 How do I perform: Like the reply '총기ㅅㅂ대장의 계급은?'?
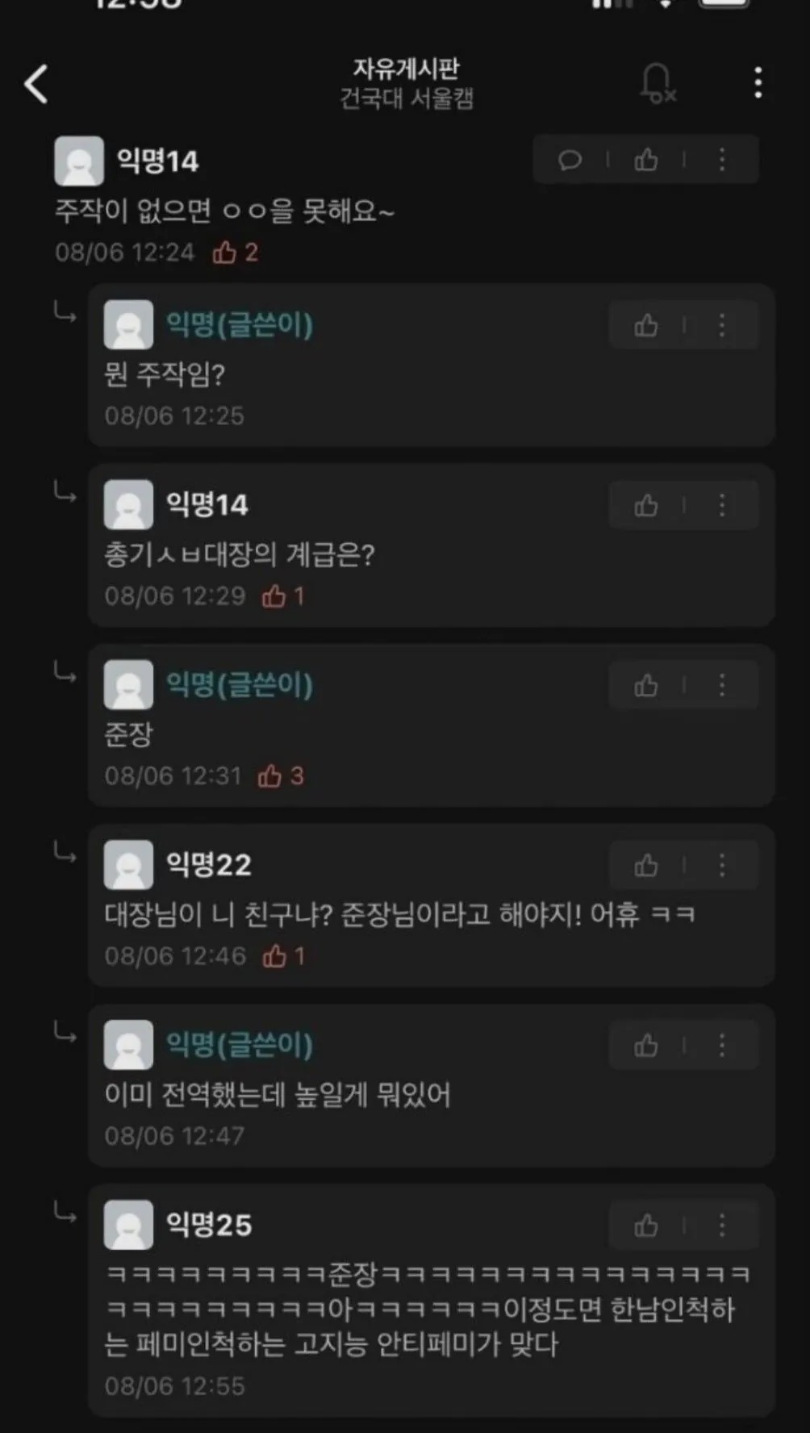point(646,506)
